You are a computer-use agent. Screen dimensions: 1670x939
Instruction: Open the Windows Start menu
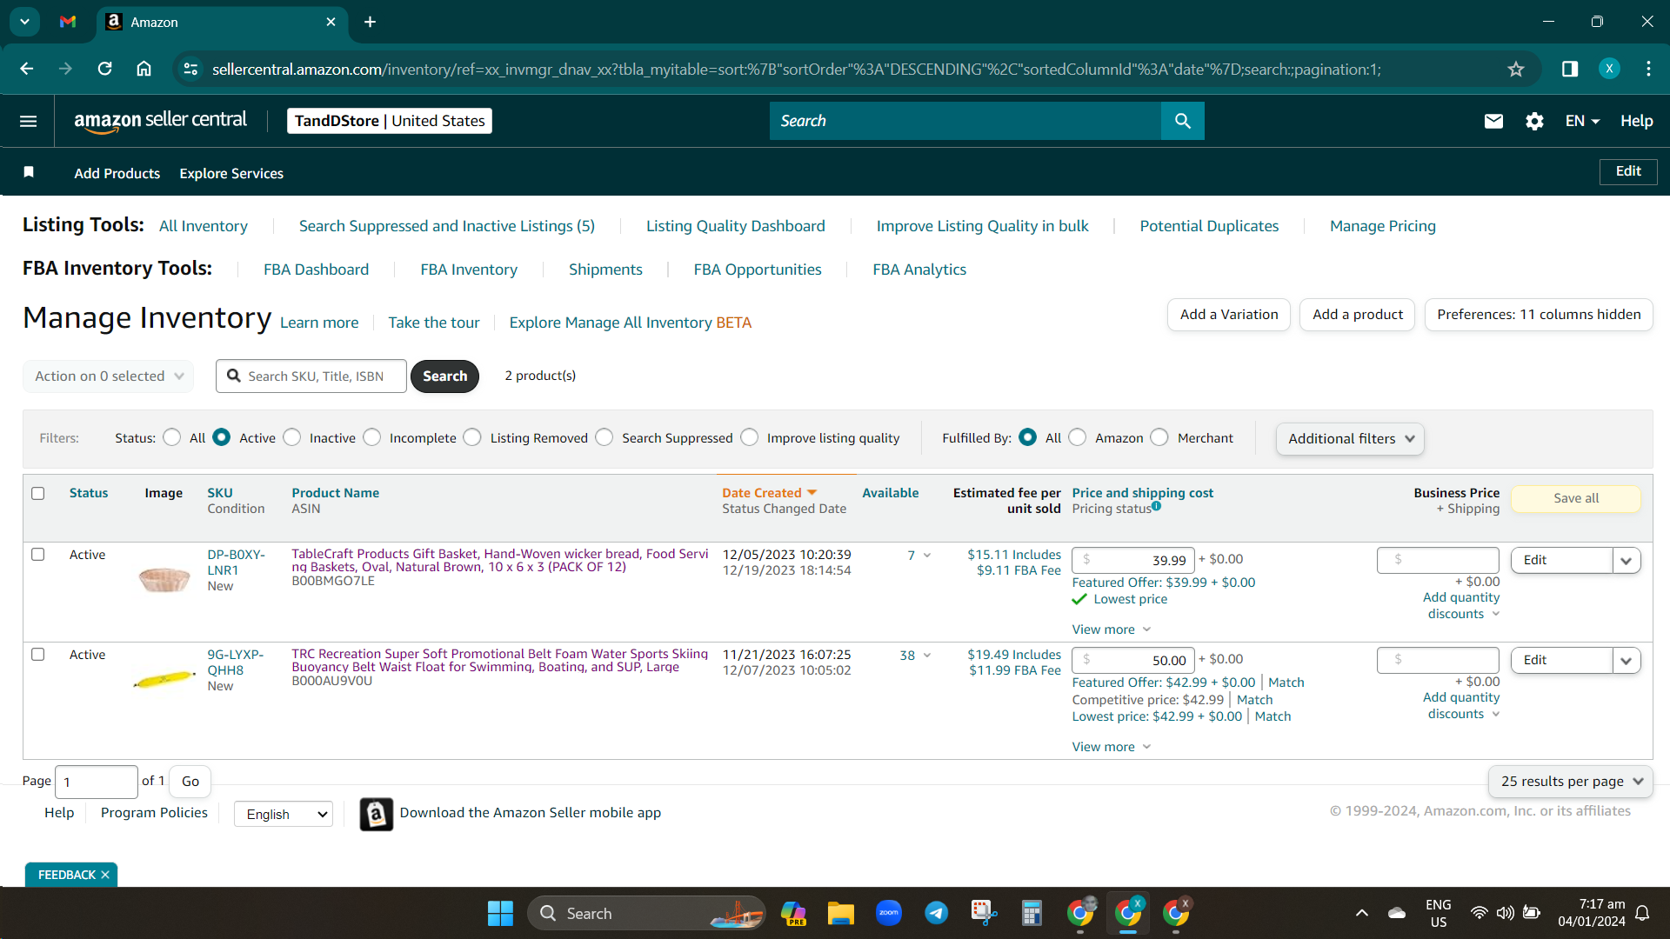point(500,913)
